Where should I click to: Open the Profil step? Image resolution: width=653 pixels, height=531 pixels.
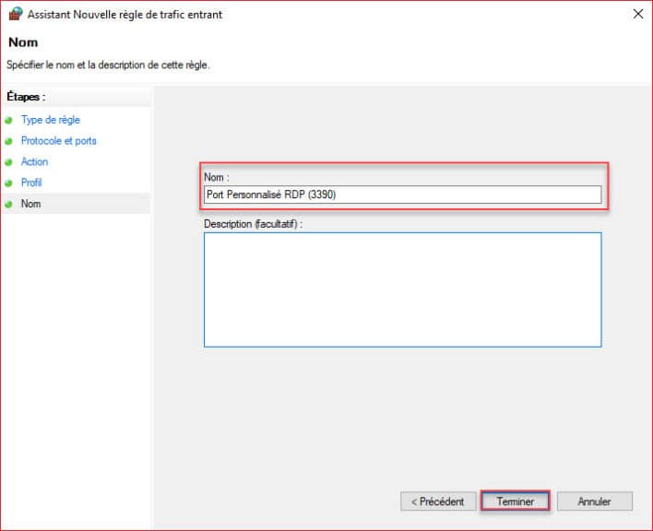[x=31, y=183]
